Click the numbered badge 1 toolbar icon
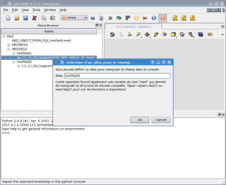Image resolution: width=226 pixels, height=185 pixels. pos(175,18)
